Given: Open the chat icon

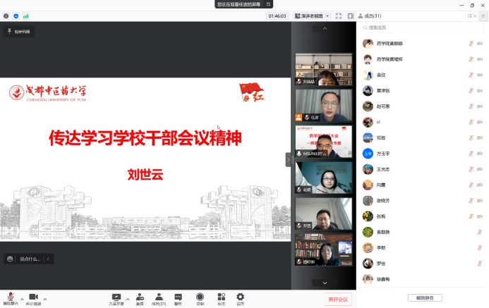Looking at the screenshot, I should (178, 299).
